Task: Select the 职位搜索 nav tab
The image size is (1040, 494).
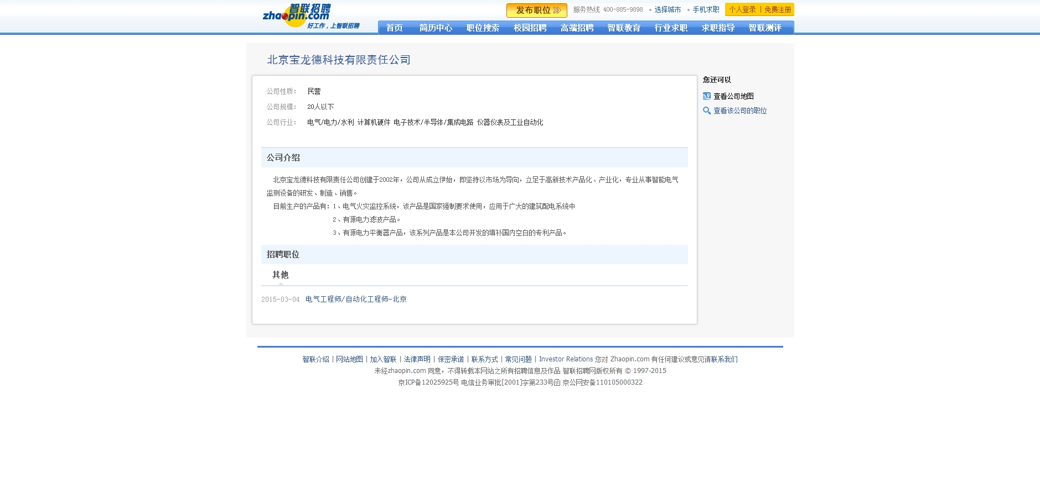Action: coord(483,28)
